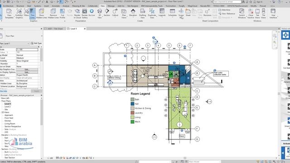Open the Floor Plan: Level 1 instance dropdown

point(28,43)
